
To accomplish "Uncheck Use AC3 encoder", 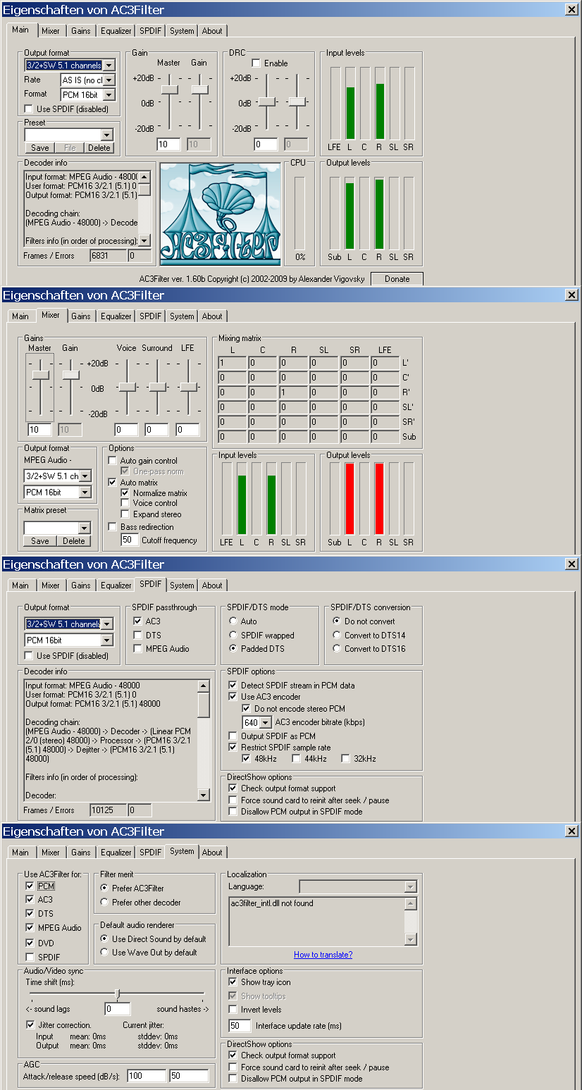I will (x=233, y=697).
